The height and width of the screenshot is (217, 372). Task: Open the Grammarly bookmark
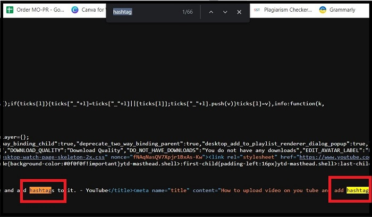pos(337,10)
